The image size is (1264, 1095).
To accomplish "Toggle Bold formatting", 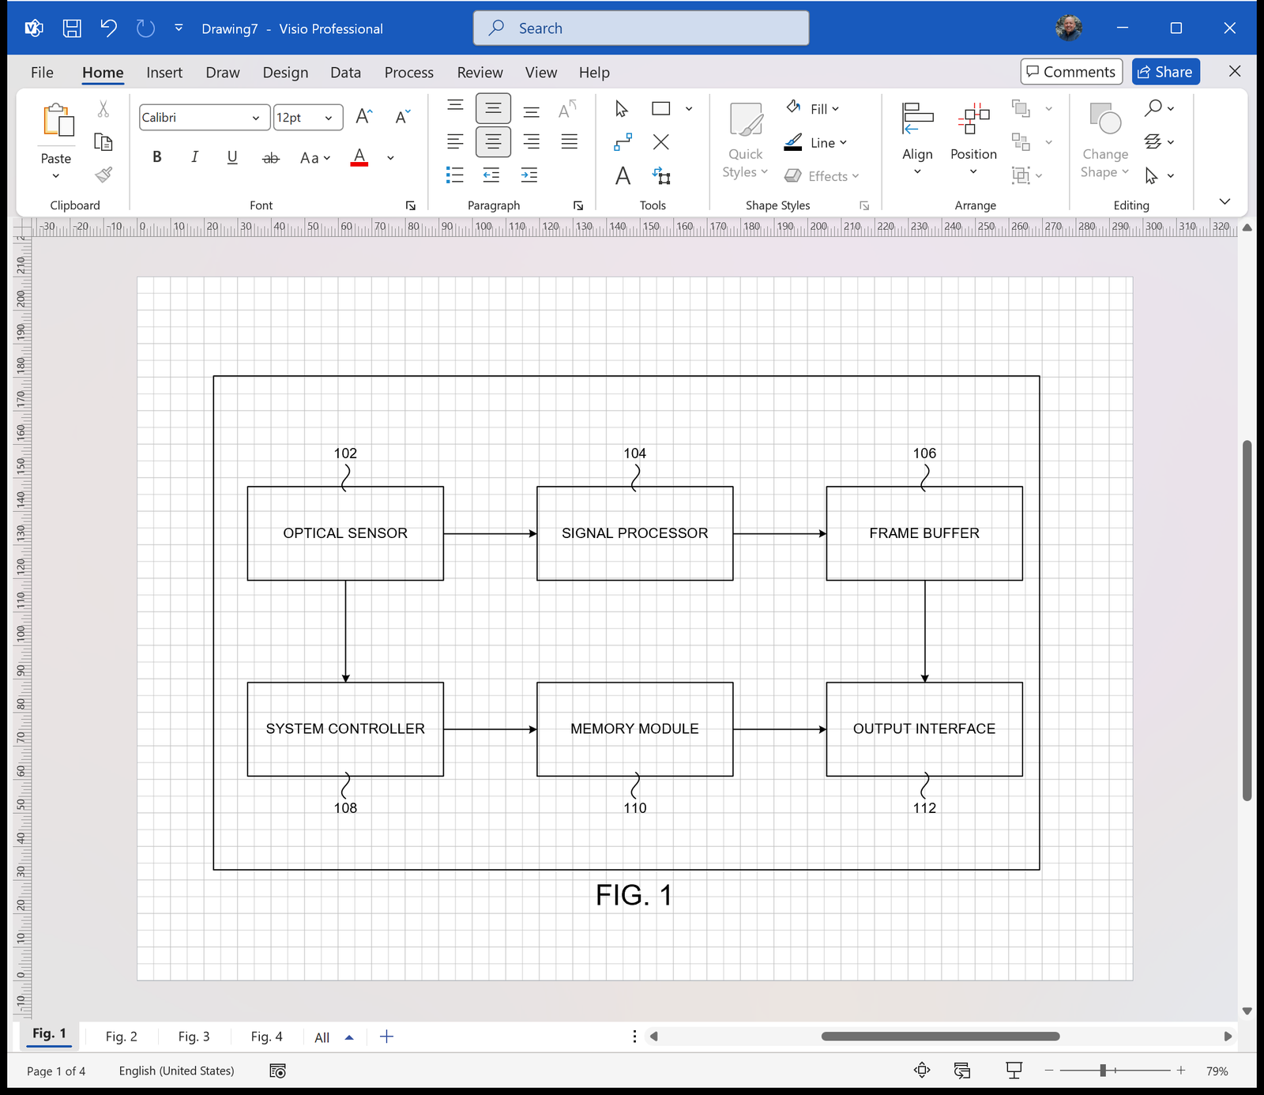I will point(157,157).
